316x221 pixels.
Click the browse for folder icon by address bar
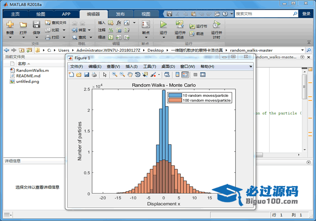(x=29, y=50)
